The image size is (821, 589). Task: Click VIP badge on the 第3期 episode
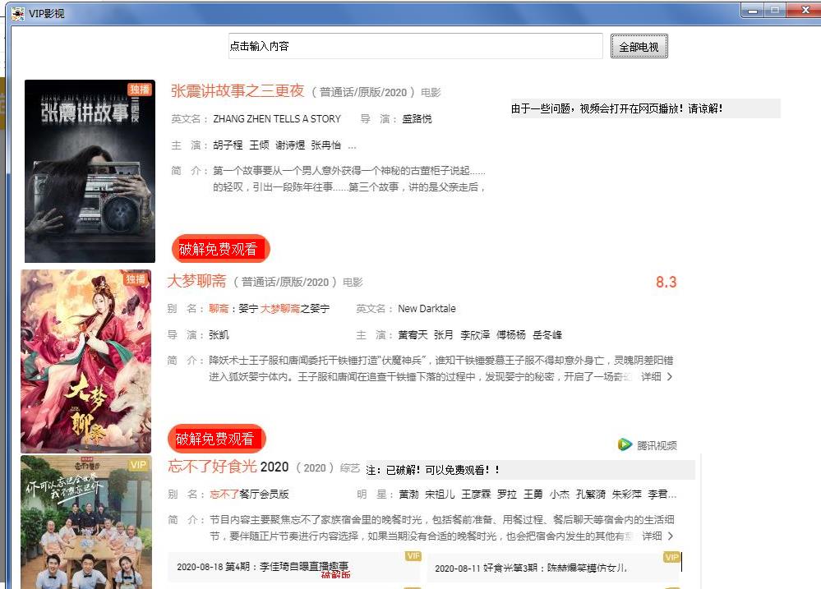[x=671, y=557]
